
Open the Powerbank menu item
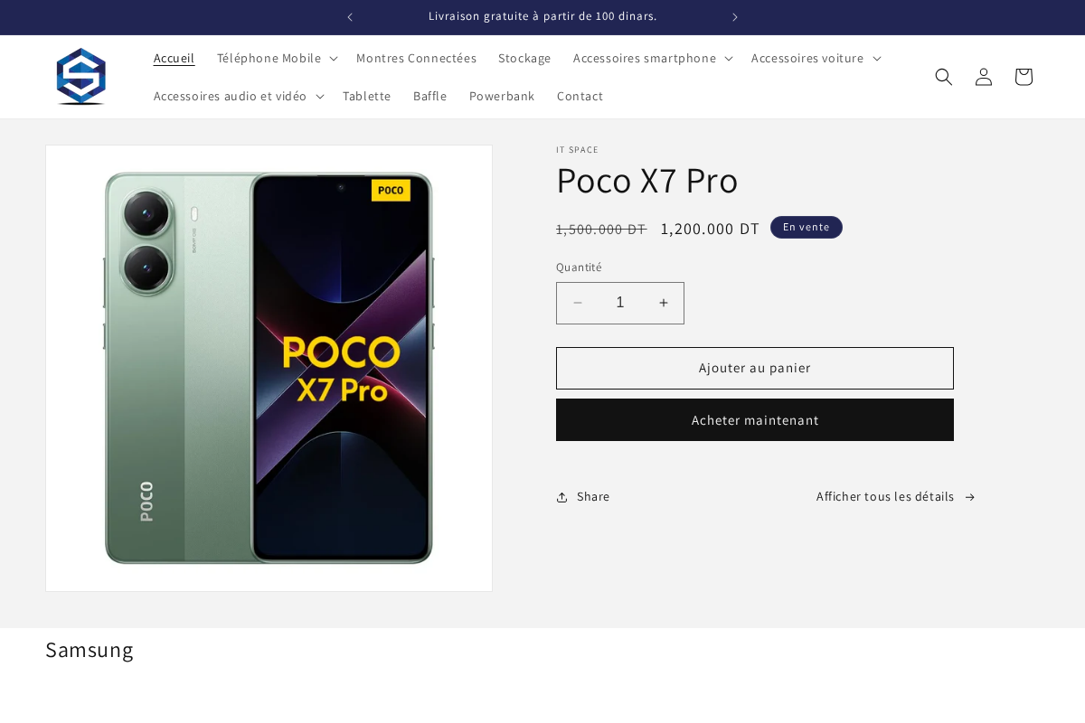[502, 96]
